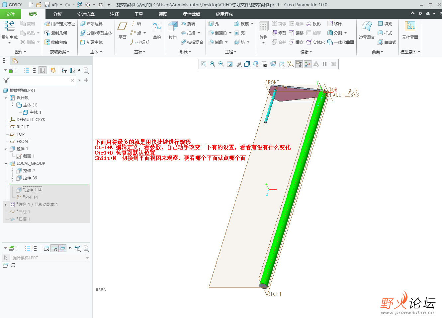Click the model tree search field
Viewport: 442px width, 318px height.
[x=43, y=80]
